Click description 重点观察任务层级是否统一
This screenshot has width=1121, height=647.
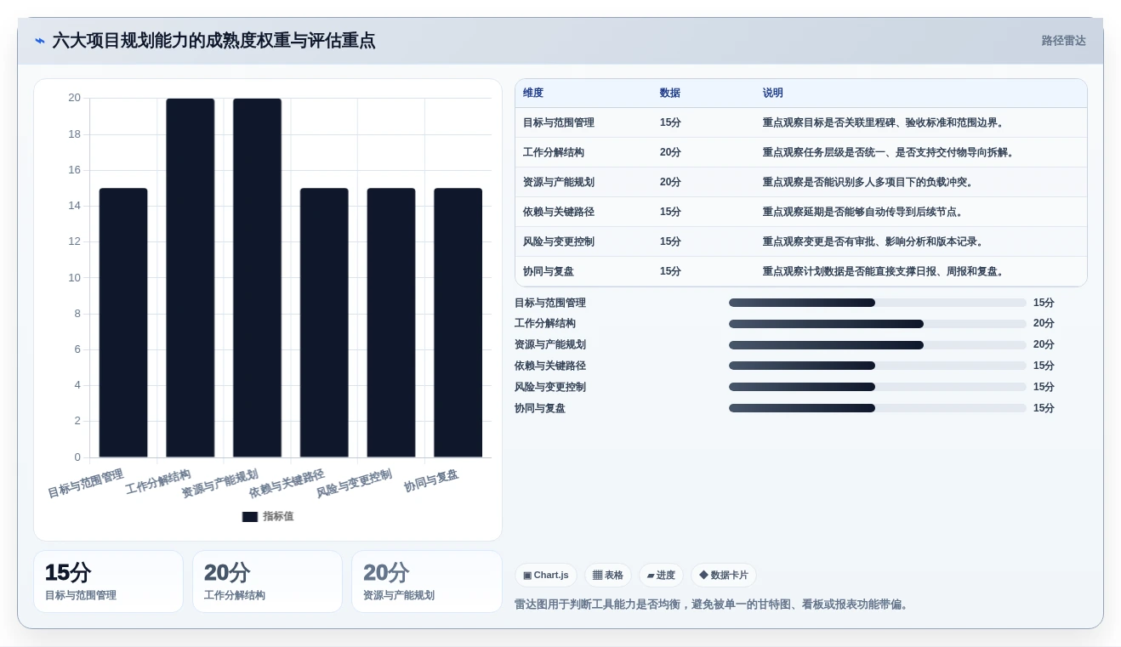click(891, 152)
